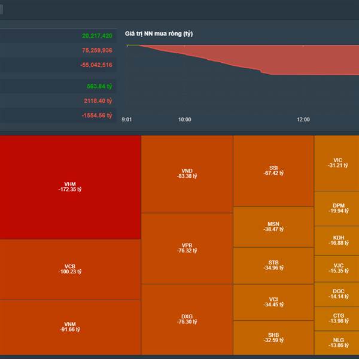Click the STB -34.96 tỷ tile

(273, 266)
